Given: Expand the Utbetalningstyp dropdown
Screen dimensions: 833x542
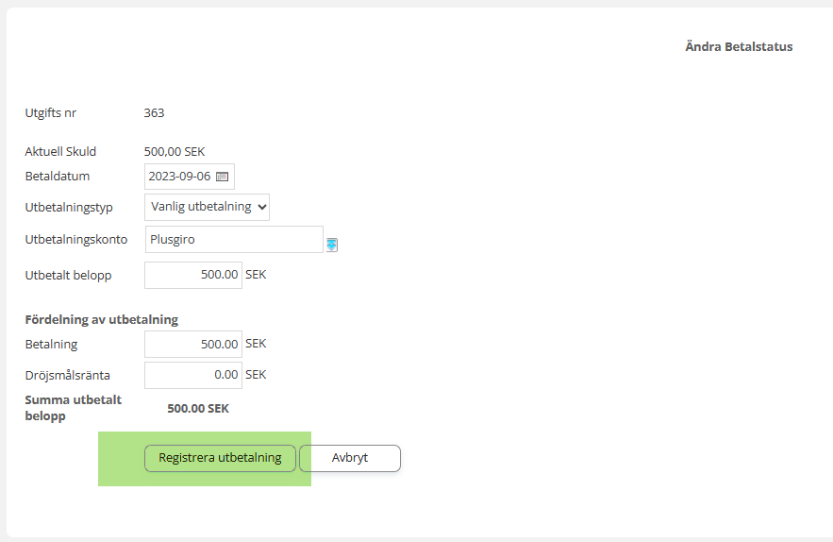Looking at the screenshot, I should 207,207.
